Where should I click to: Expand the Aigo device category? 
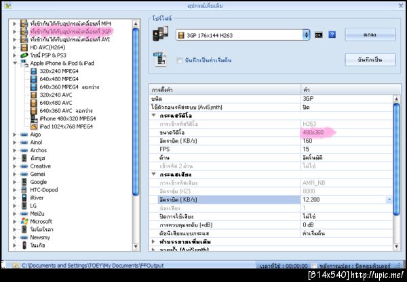tap(14, 135)
